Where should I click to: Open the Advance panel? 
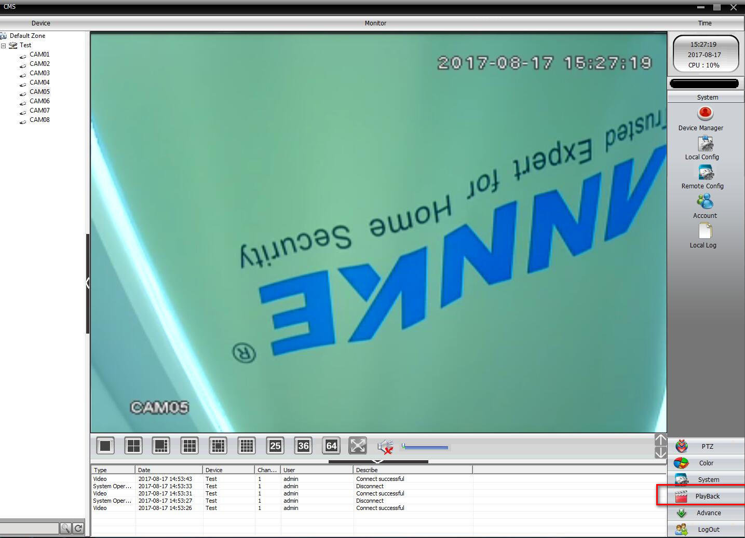pos(706,513)
